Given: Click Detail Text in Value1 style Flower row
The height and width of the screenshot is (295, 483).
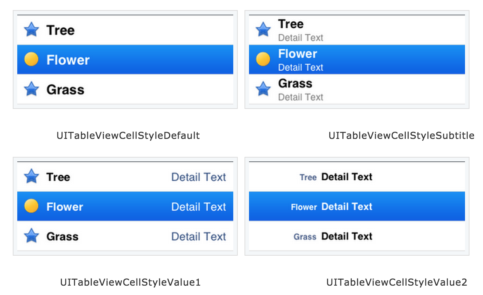Looking at the screenshot, I should pyautogui.click(x=199, y=207).
